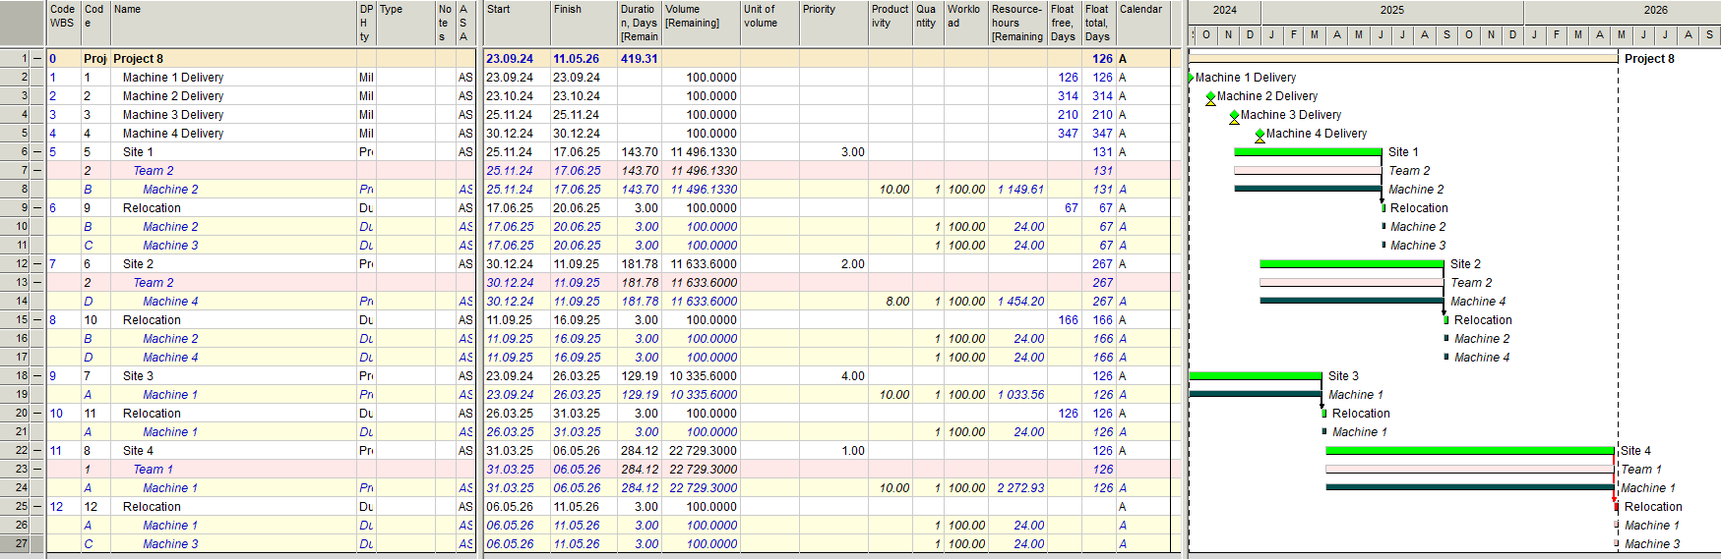
Task: Click the 'Machine 3' Gantt label in row 27
Action: coord(1652,544)
